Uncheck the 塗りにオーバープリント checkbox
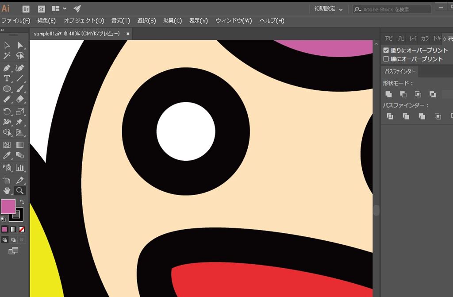Viewport: 453px width, 297px height. [386, 50]
